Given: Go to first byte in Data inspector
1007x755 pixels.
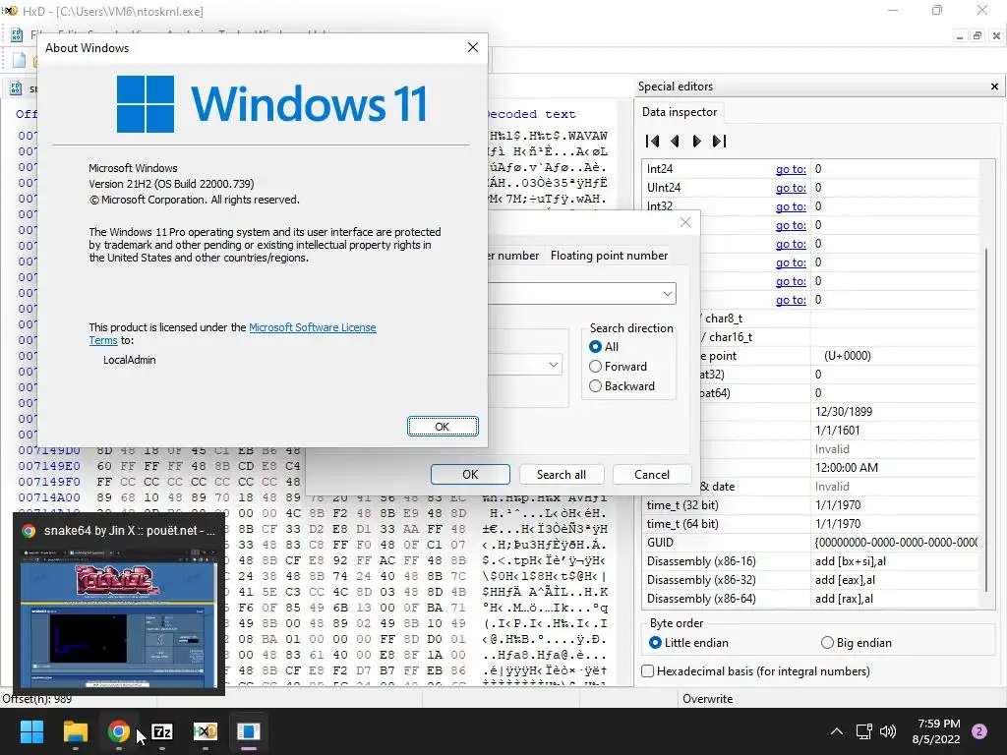Looking at the screenshot, I should (x=653, y=142).
